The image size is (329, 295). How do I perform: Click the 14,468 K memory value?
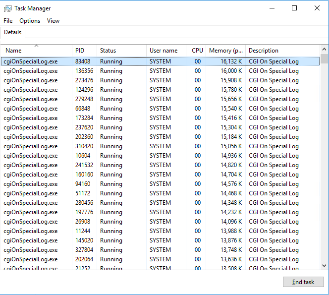(231, 193)
